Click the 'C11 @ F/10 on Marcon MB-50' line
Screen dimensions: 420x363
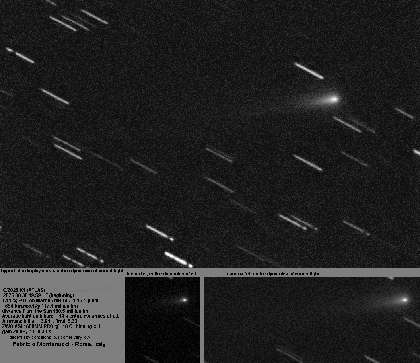(x=51, y=300)
